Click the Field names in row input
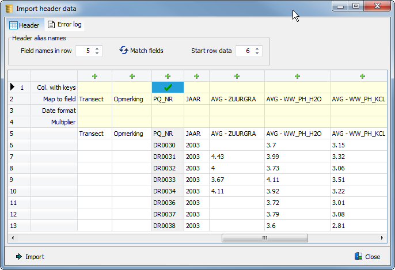 pyautogui.click(x=85, y=51)
